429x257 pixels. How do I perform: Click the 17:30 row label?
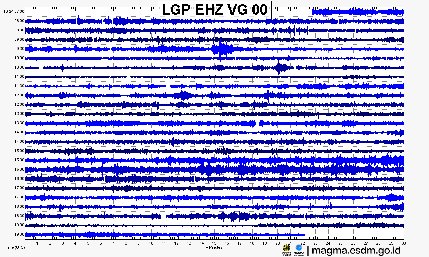19,197
